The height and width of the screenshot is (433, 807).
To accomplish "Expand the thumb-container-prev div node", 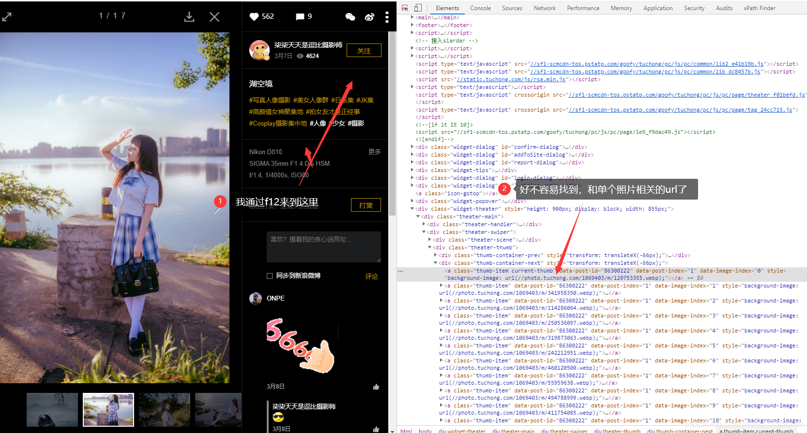I will pos(435,255).
